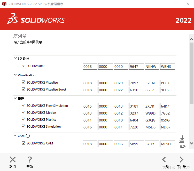The image size is (194, 171).
Task: Click Plastics serial field G3QG
Action: pos(152,120)
